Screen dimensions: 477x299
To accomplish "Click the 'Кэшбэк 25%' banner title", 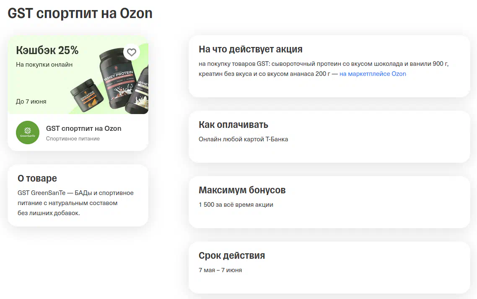I will 47,50.
